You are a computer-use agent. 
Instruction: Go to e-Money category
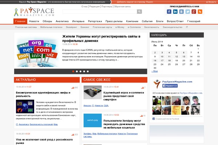[120, 27]
